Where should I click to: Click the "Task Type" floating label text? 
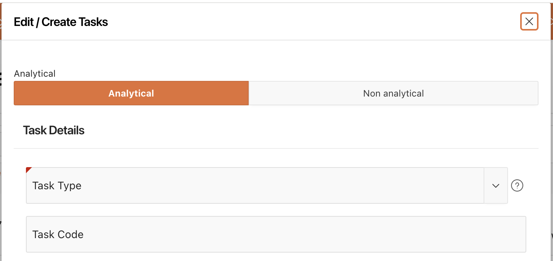[57, 186]
